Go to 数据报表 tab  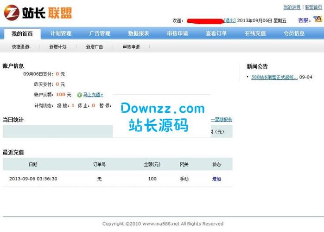pos(139,33)
